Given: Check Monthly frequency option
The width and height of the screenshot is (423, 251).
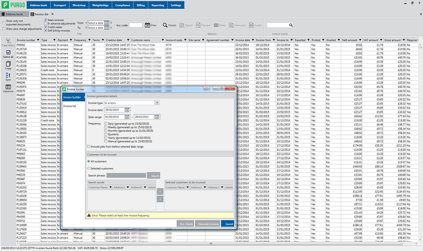Looking at the screenshot, I should (x=106, y=131).
